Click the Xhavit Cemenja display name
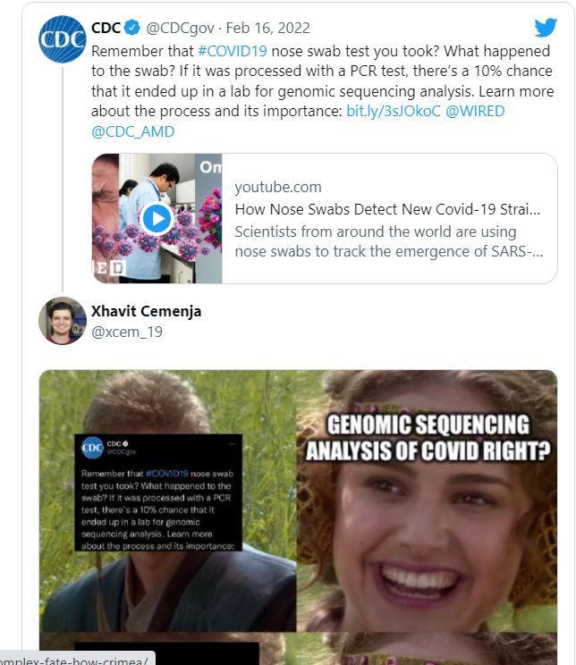 (146, 311)
